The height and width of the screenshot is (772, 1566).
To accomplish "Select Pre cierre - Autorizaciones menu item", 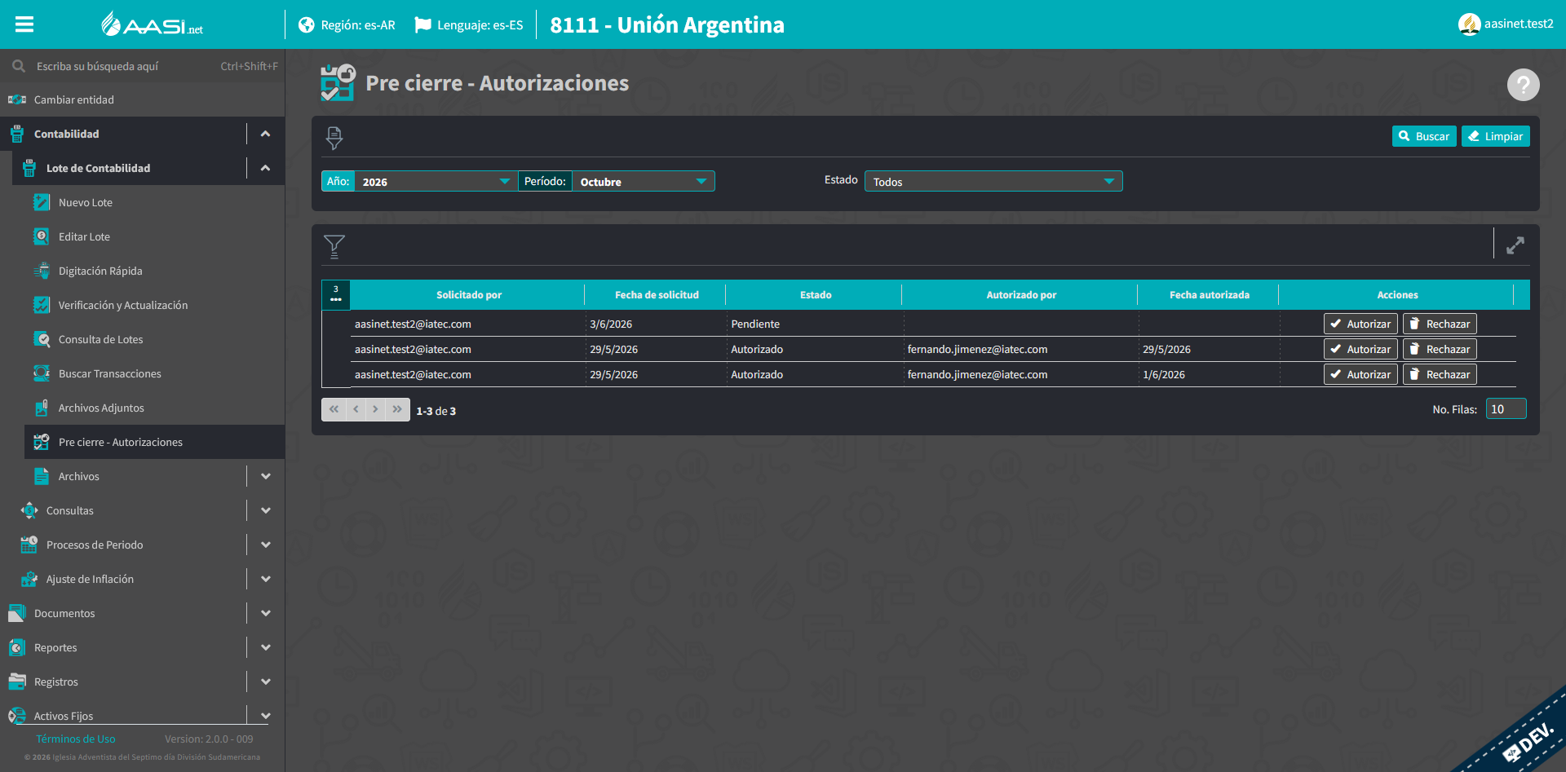I will 155,442.
